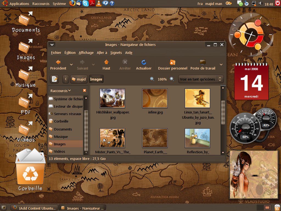Select the infine.jpg thumbnail
281x211 pixels.
155,98
